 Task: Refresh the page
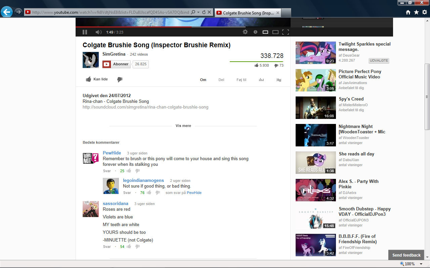(204, 12)
